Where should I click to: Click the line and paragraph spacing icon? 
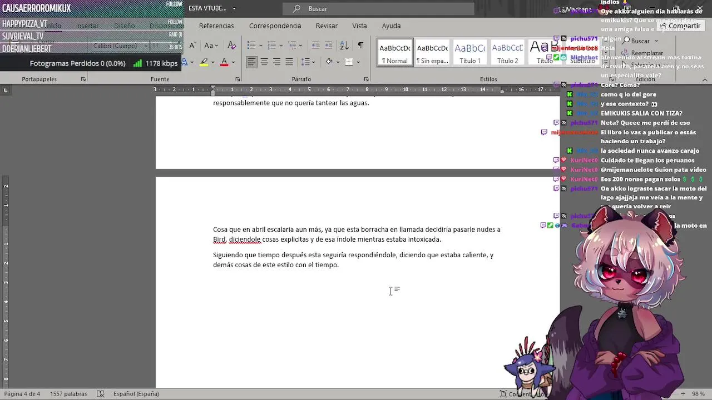pyautogui.click(x=305, y=62)
